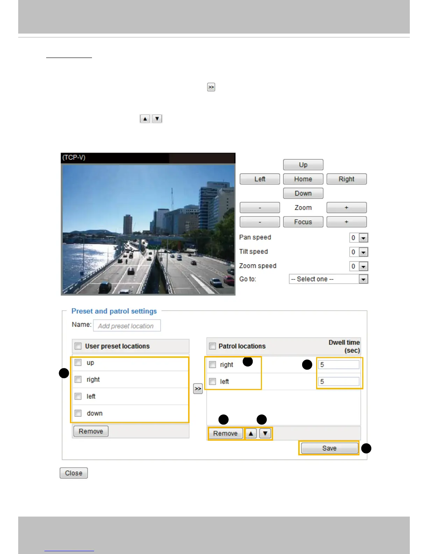Open the Go to Select one dropdown
The height and width of the screenshot is (554, 428).
[x=328, y=279]
